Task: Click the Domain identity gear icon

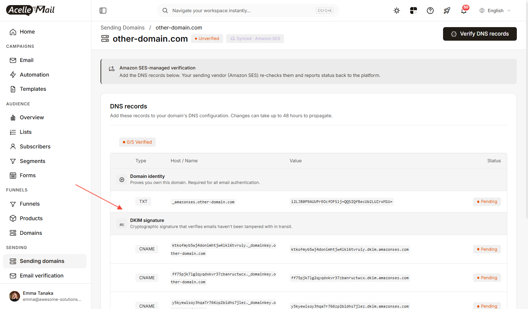Action: coord(122,180)
